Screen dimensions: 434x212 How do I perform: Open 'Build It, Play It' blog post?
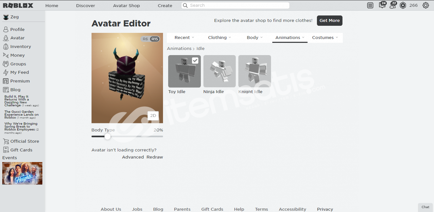click(21, 101)
